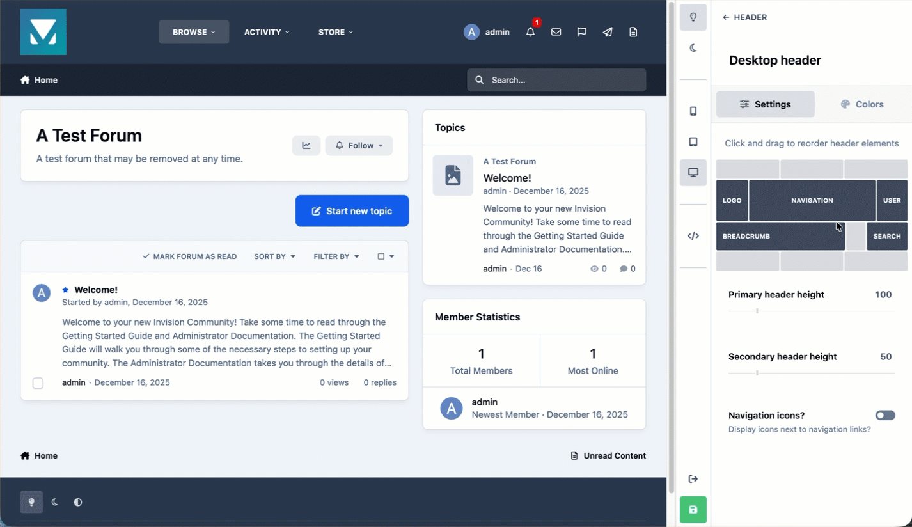Open the notifications bell icon

(x=530, y=32)
